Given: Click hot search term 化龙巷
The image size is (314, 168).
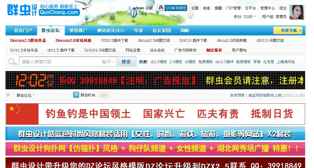Looking at the screenshot, I should [268, 62].
